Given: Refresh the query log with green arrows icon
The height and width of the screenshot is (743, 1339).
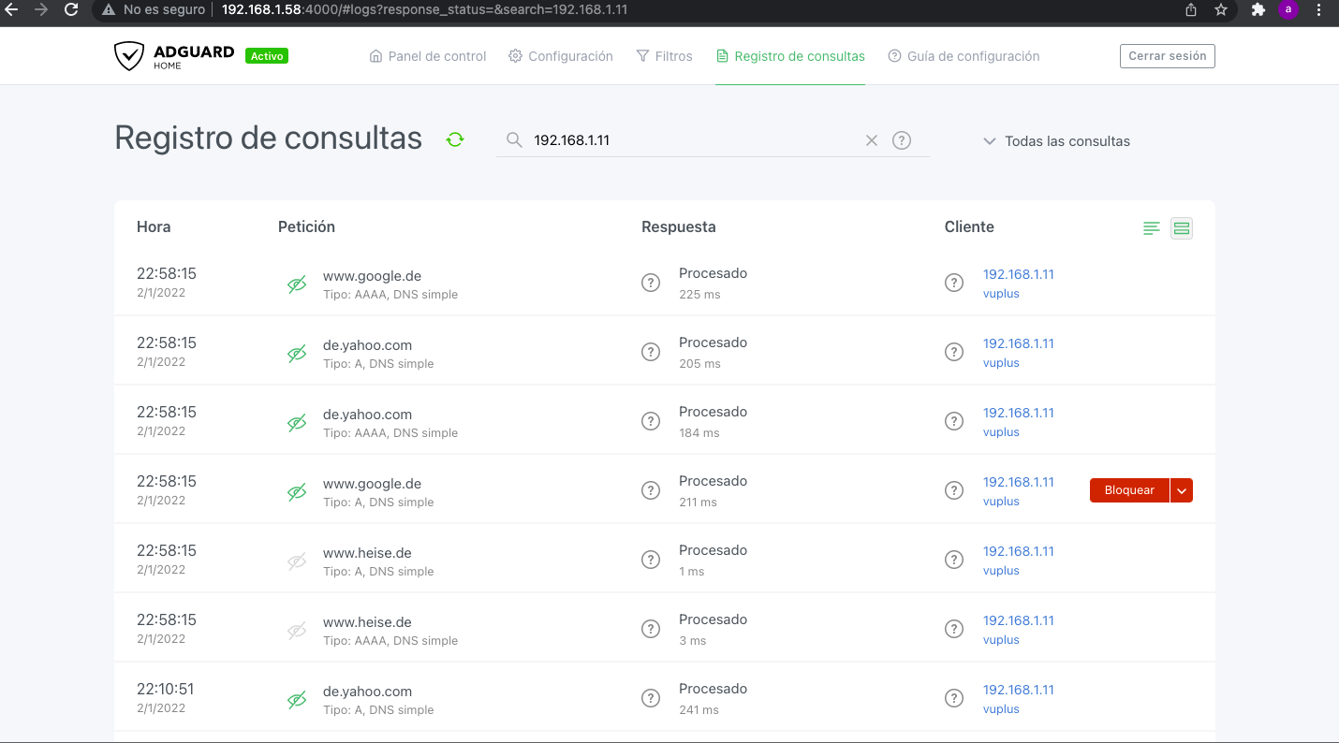Looking at the screenshot, I should (x=455, y=139).
